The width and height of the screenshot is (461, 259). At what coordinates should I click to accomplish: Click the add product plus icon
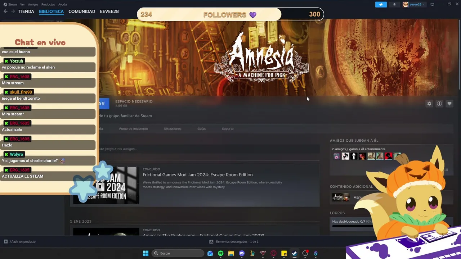tap(5, 241)
